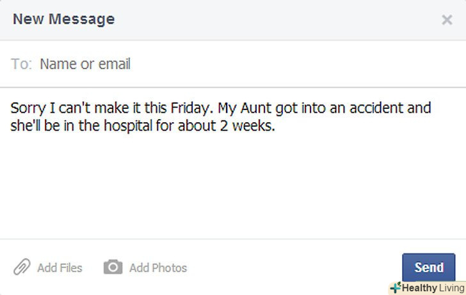Image resolution: width=466 pixels, height=295 pixels.
Task: Click the word "she'll" starting the second line
Action: click(x=26, y=126)
